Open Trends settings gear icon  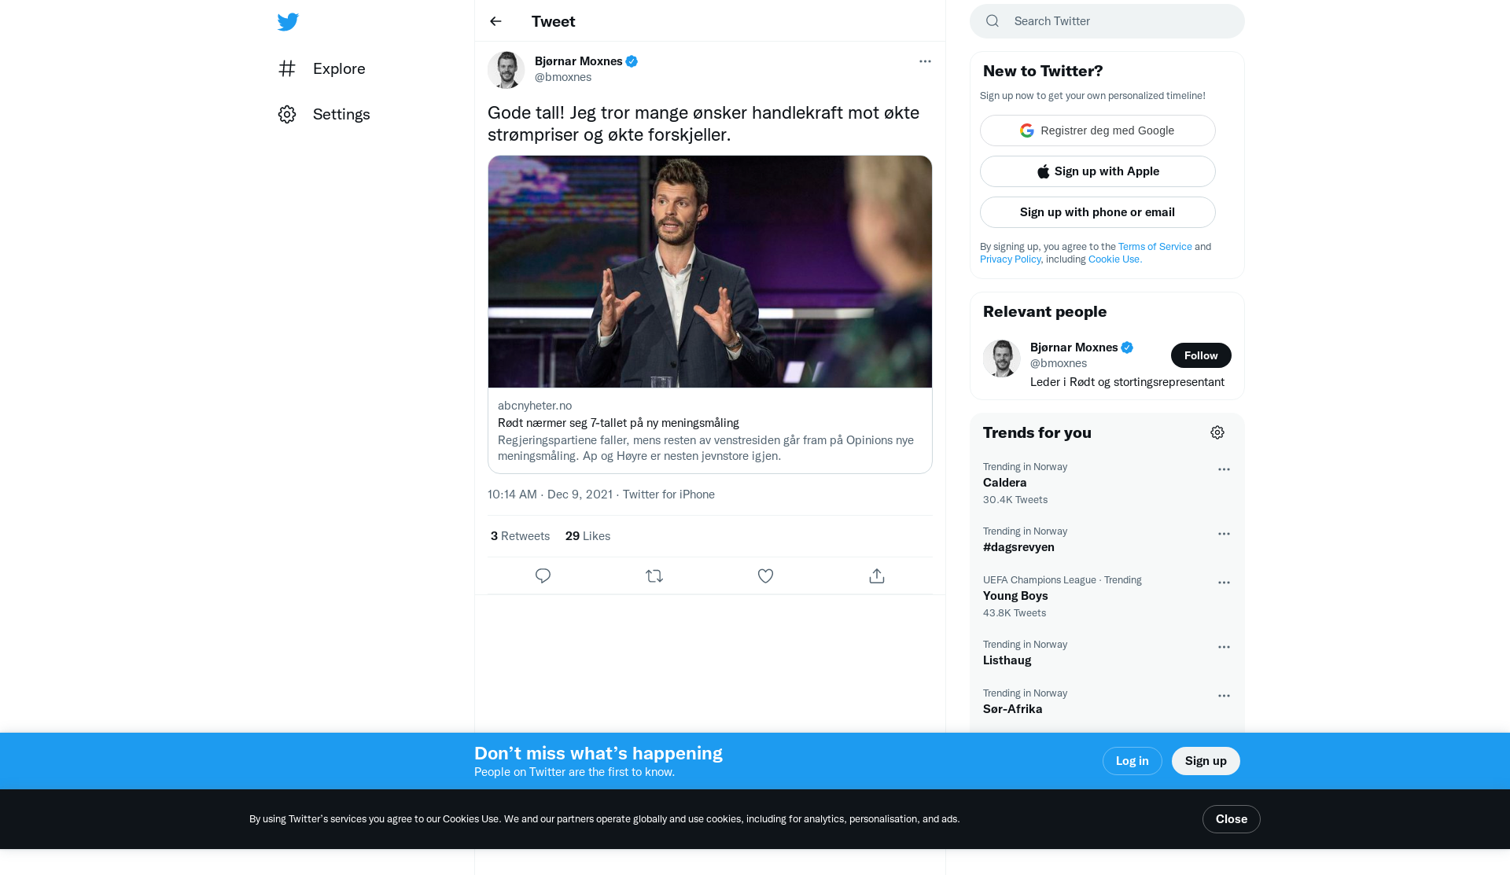[x=1217, y=432]
